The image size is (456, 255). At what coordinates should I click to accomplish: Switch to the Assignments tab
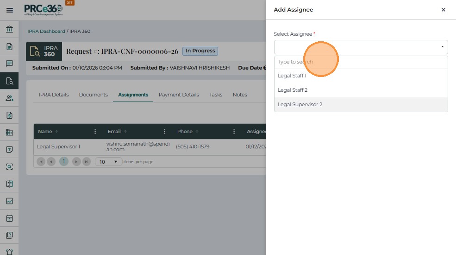pos(133,95)
